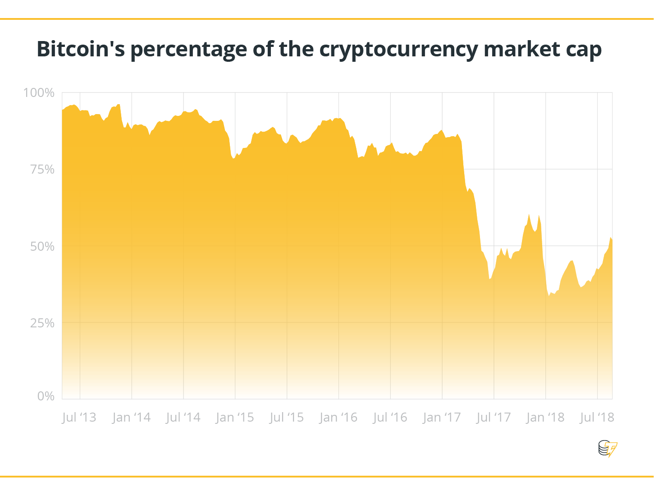Select the Jan '14 axis label
654x496 pixels.
(131, 417)
